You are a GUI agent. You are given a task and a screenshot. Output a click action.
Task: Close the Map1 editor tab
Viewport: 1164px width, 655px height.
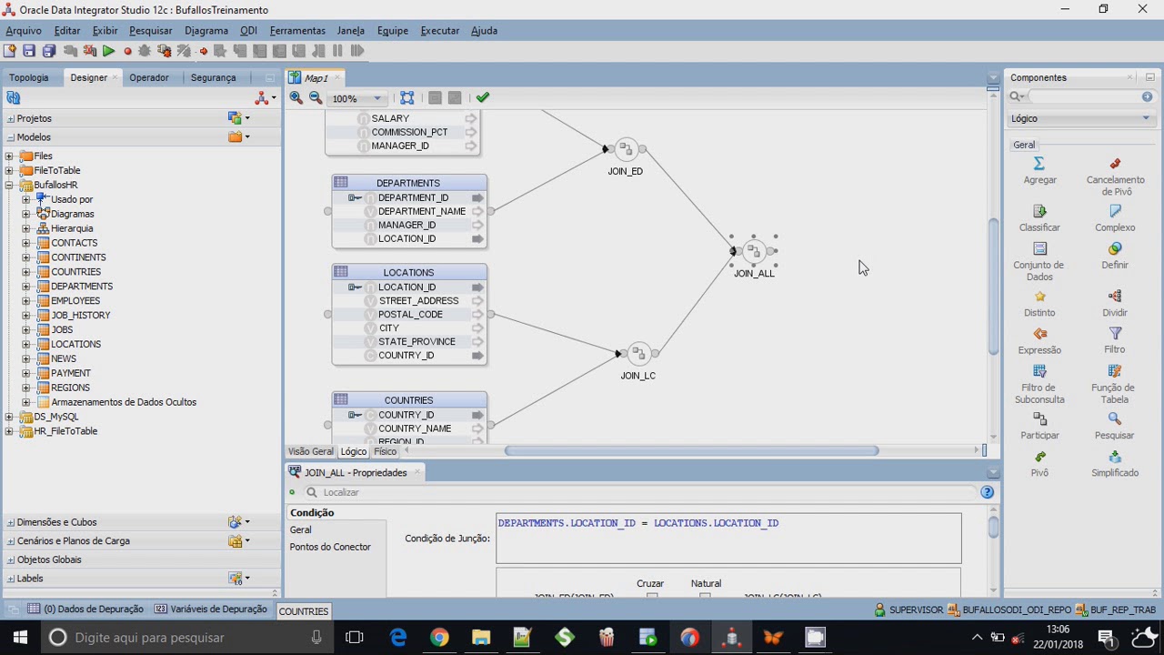(336, 78)
